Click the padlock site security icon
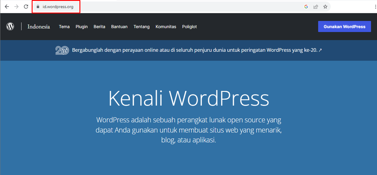The image size is (377, 175). (38, 6)
